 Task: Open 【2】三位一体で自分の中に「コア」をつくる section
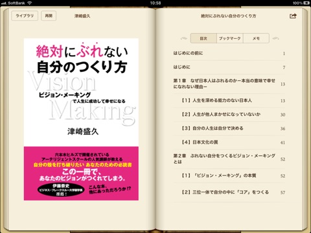coord(229,192)
